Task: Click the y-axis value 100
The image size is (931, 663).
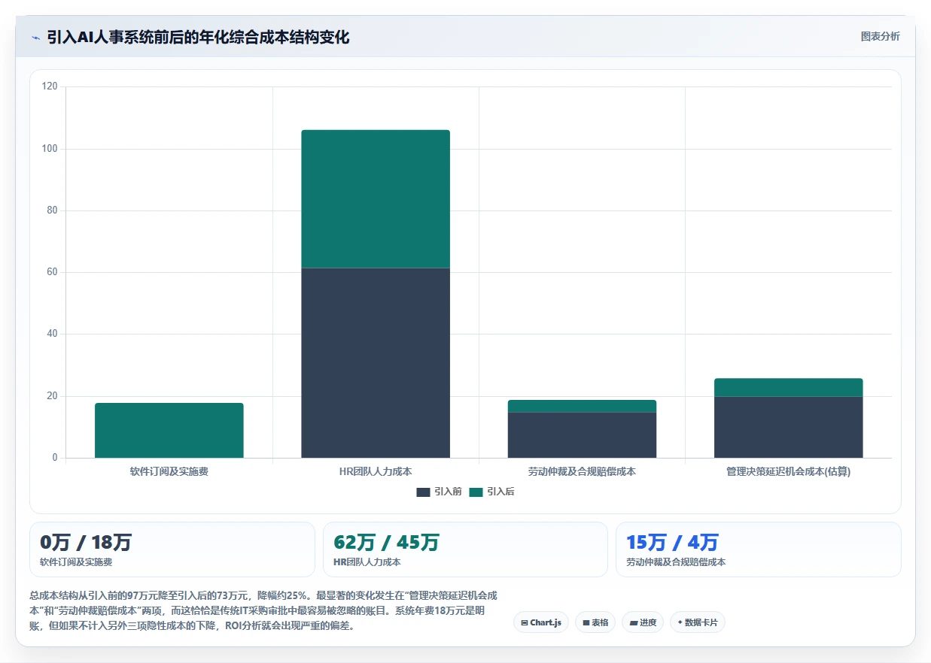Action: 50,149
